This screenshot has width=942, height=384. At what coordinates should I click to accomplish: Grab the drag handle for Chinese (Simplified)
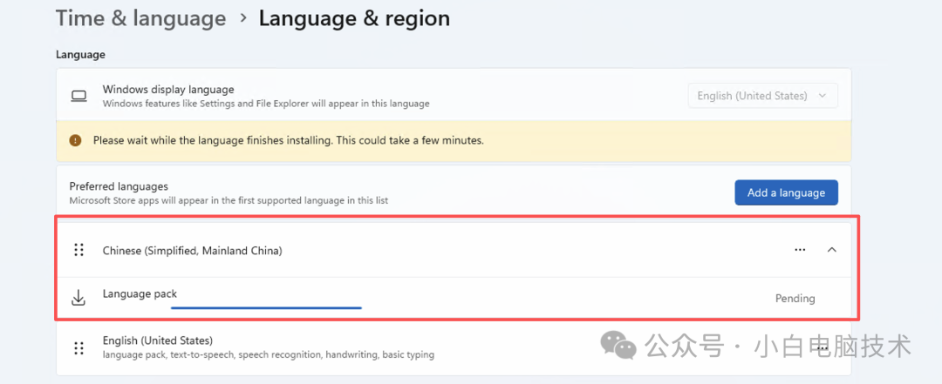(x=78, y=250)
